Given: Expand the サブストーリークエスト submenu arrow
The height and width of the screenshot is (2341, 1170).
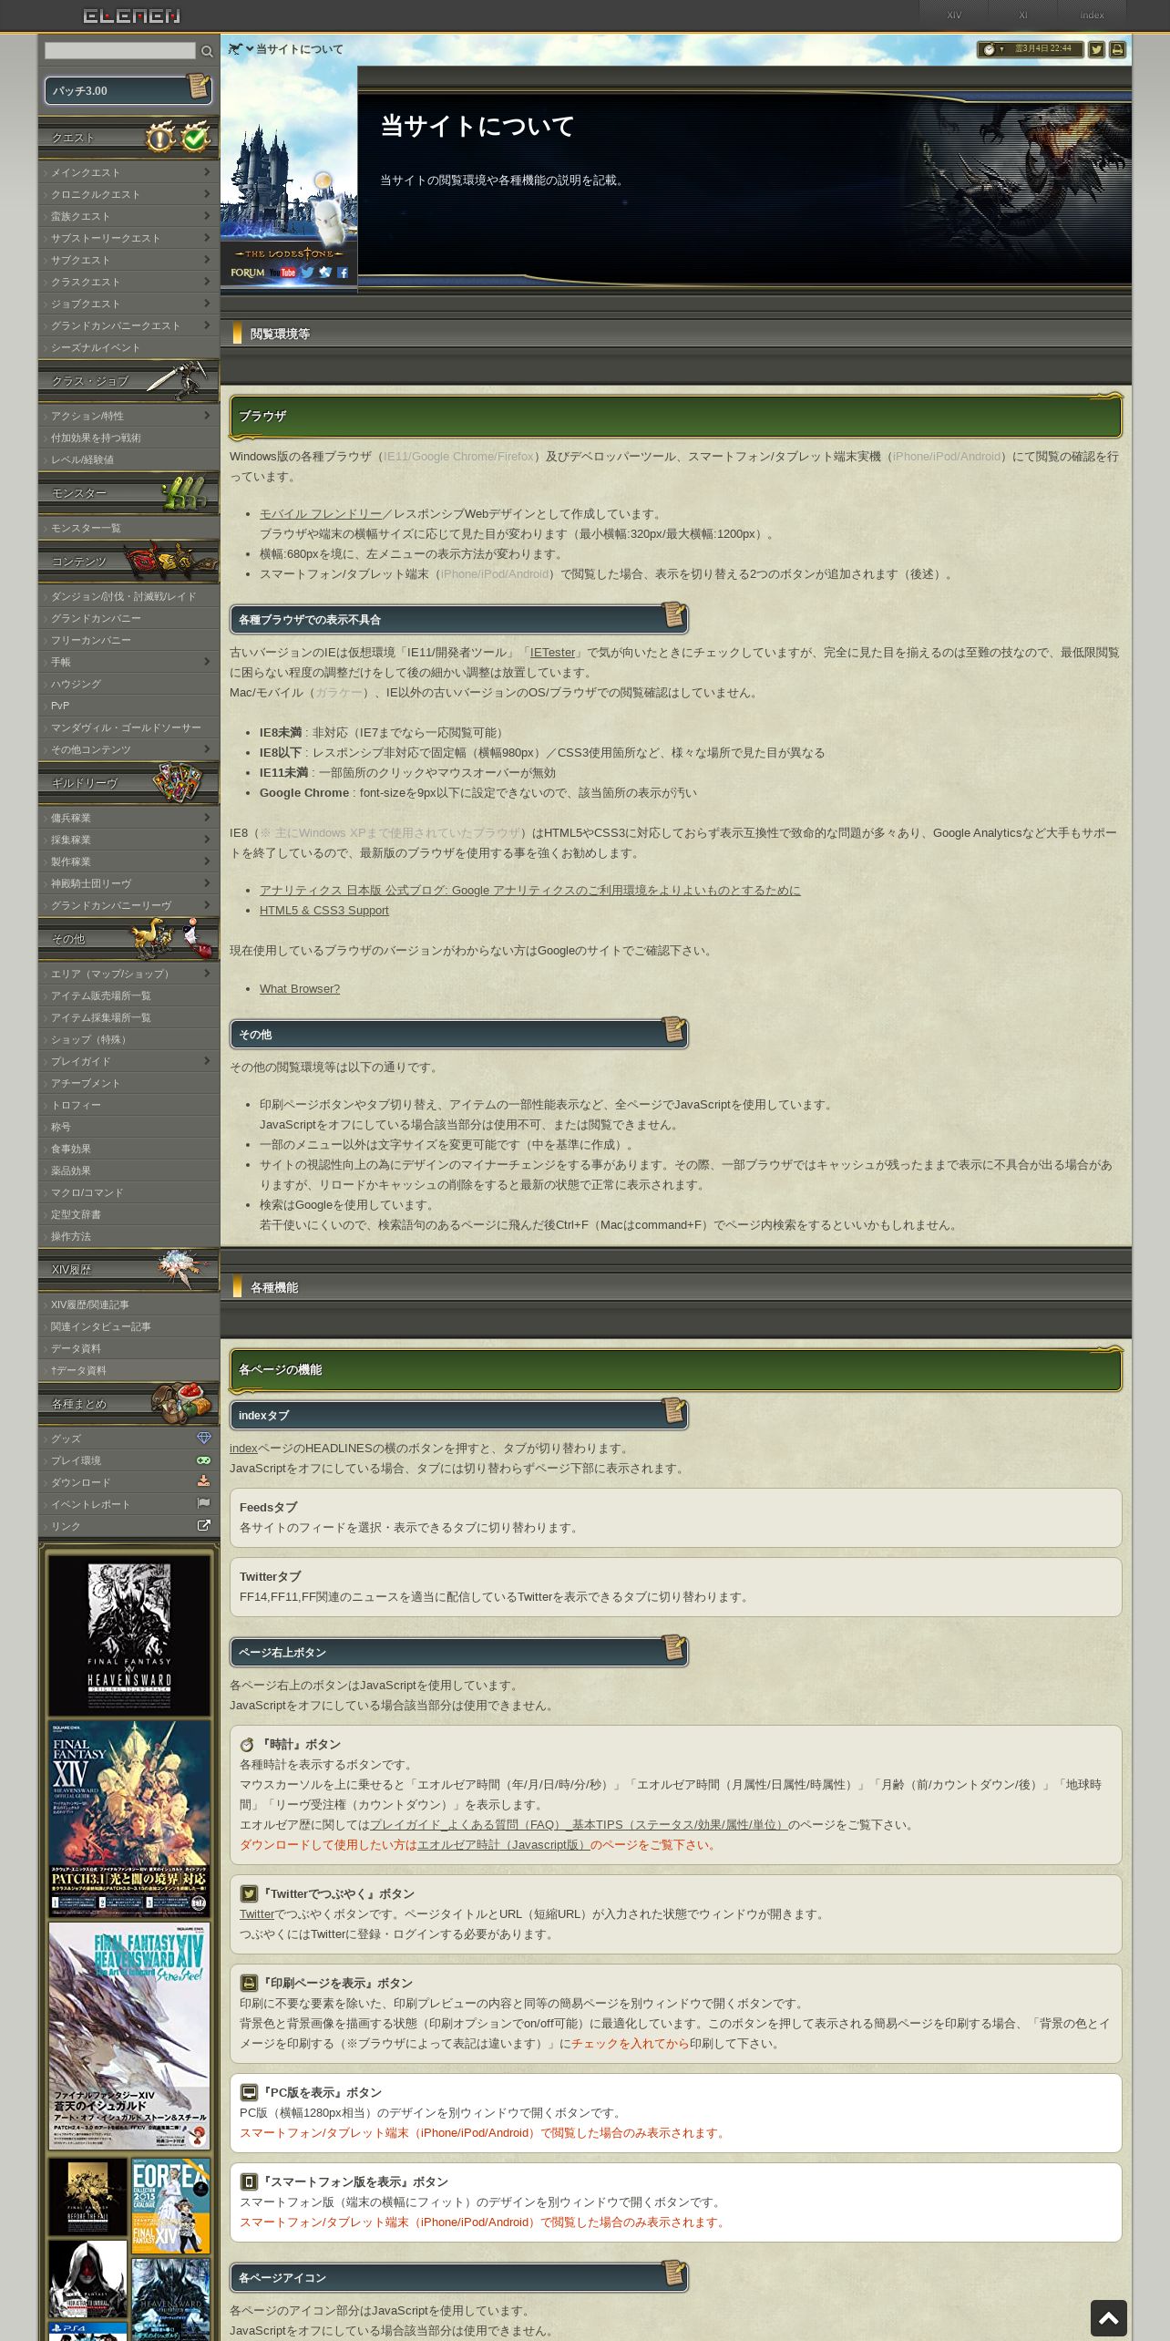Looking at the screenshot, I should [x=208, y=237].
